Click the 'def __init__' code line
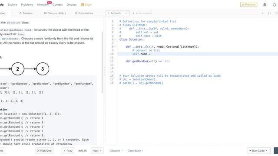 (162, 47)
